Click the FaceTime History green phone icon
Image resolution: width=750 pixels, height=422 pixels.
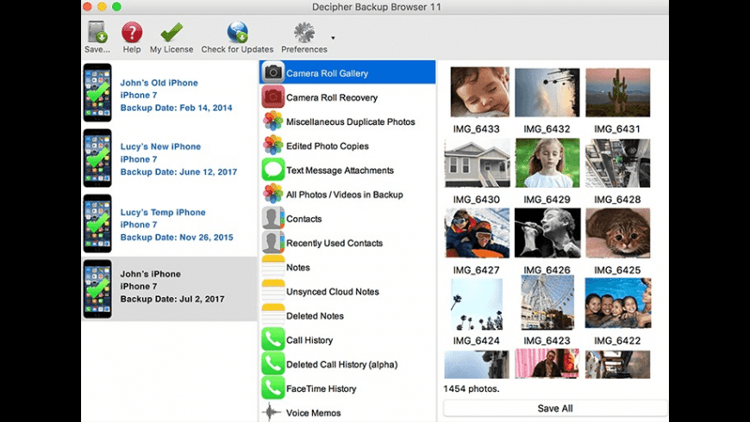coord(273,388)
